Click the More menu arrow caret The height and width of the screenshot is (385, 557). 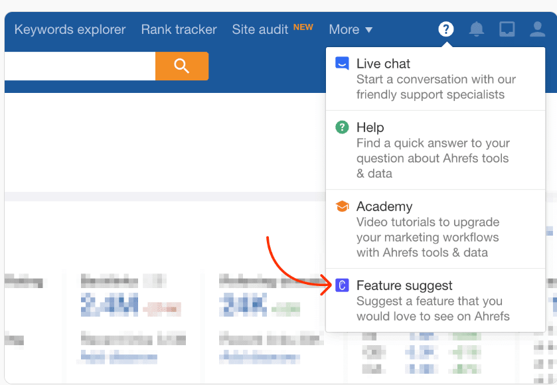click(368, 30)
